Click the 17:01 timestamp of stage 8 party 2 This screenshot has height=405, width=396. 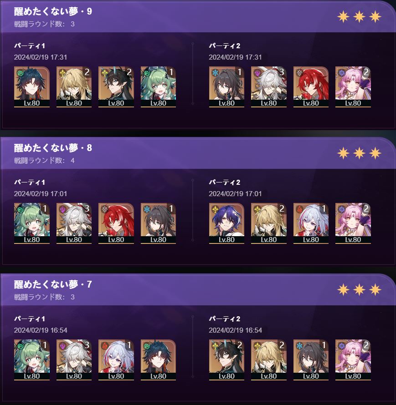[253, 194]
